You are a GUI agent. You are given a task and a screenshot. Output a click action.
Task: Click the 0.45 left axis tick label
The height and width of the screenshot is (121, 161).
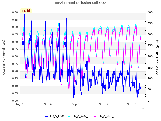click(15, 34)
